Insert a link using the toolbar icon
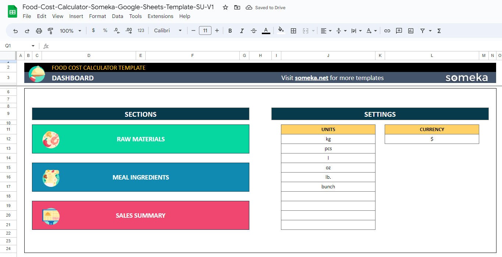 [x=387, y=30]
